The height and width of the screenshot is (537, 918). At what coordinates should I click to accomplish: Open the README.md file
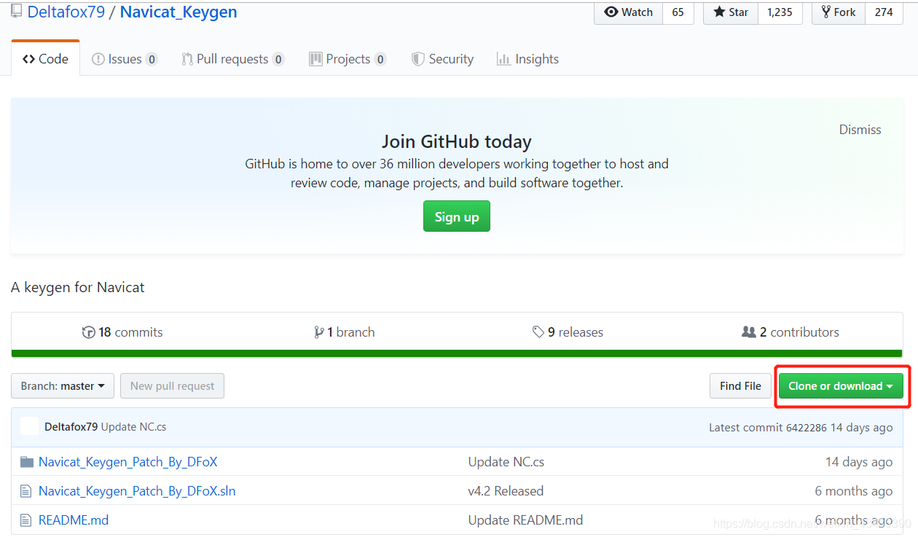click(74, 520)
